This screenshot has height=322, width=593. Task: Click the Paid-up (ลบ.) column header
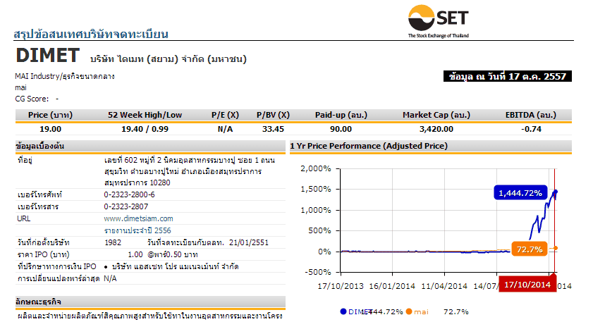(x=341, y=115)
